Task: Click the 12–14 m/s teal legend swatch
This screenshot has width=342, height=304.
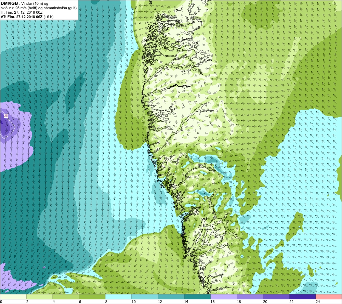Action: pyautogui.click(x=171, y=296)
